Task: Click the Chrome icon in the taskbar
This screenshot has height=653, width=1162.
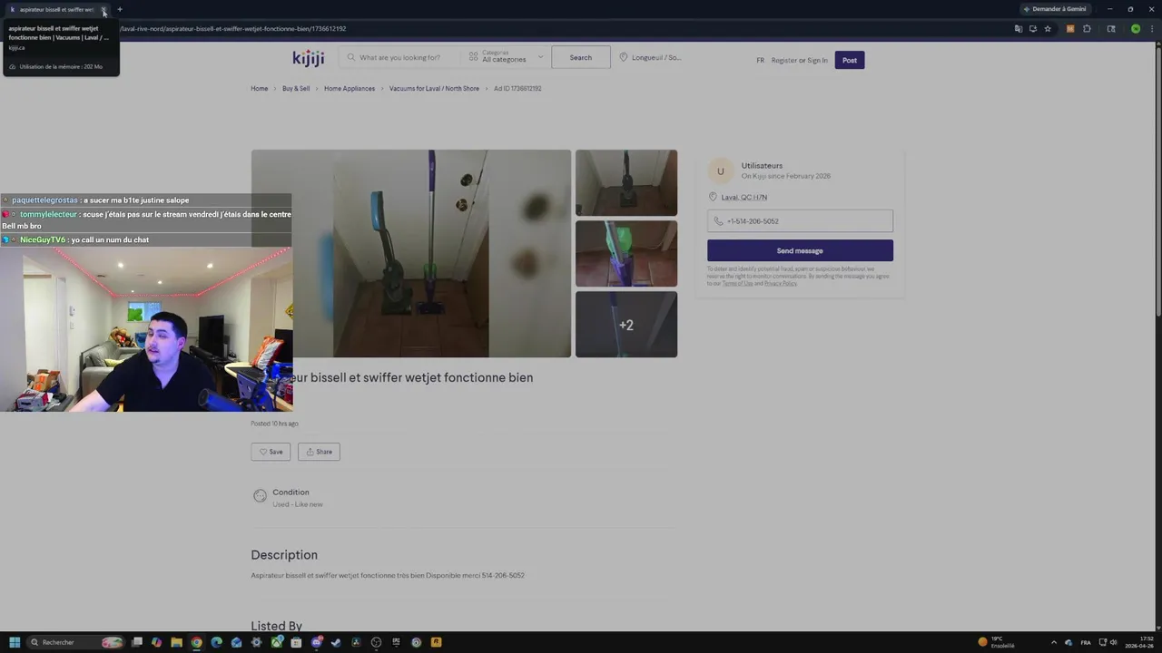Action: 197,642
